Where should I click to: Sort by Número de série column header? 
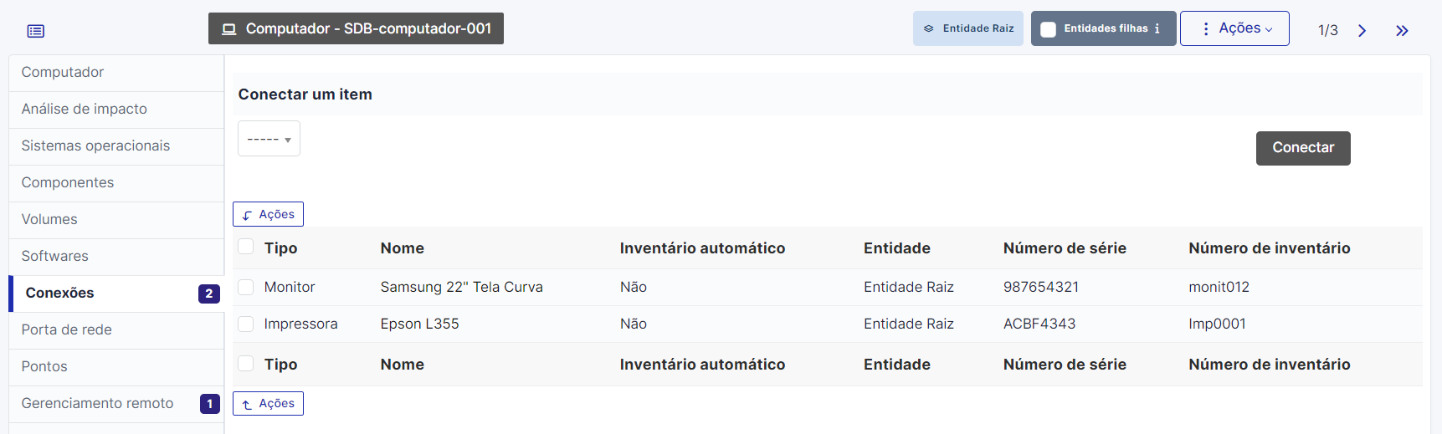[1065, 248]
